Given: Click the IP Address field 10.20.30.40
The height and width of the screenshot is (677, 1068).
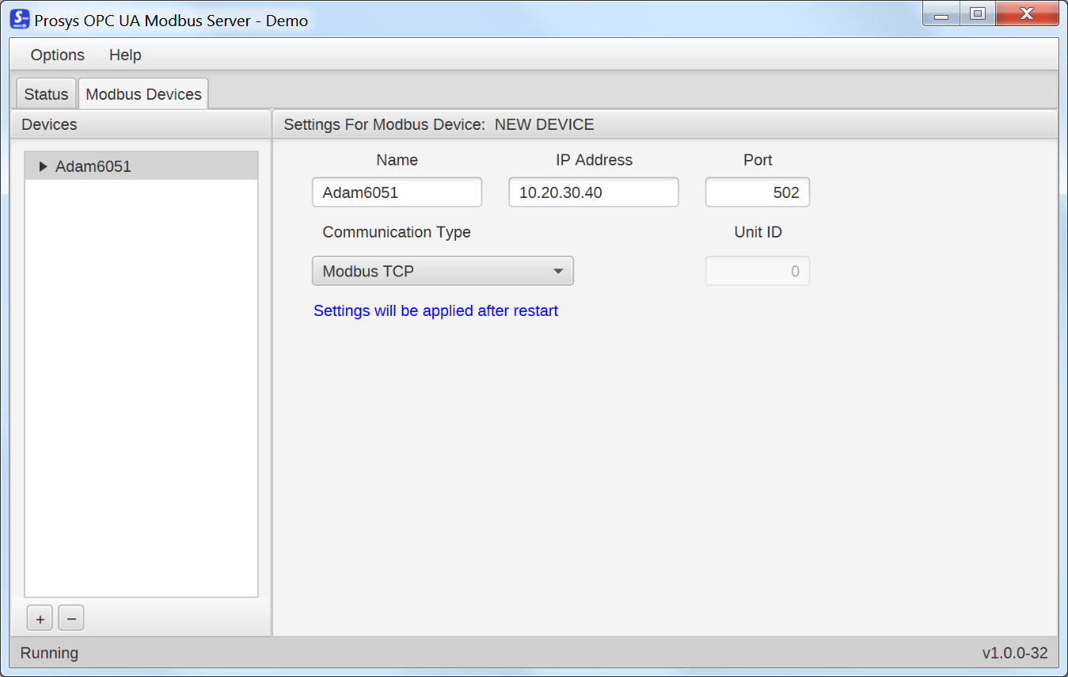Looking at the screenshot, I should (594, 192).
